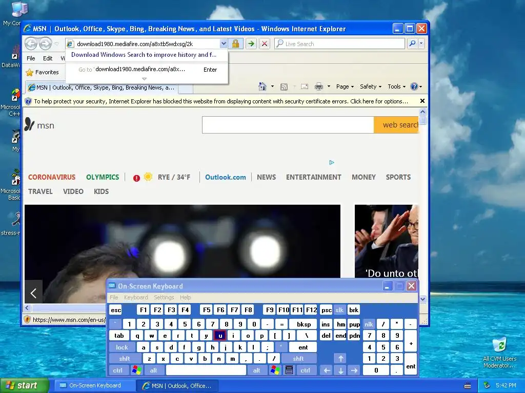
Task: Click the Home icon in command bar
Action: pos(262,86)
